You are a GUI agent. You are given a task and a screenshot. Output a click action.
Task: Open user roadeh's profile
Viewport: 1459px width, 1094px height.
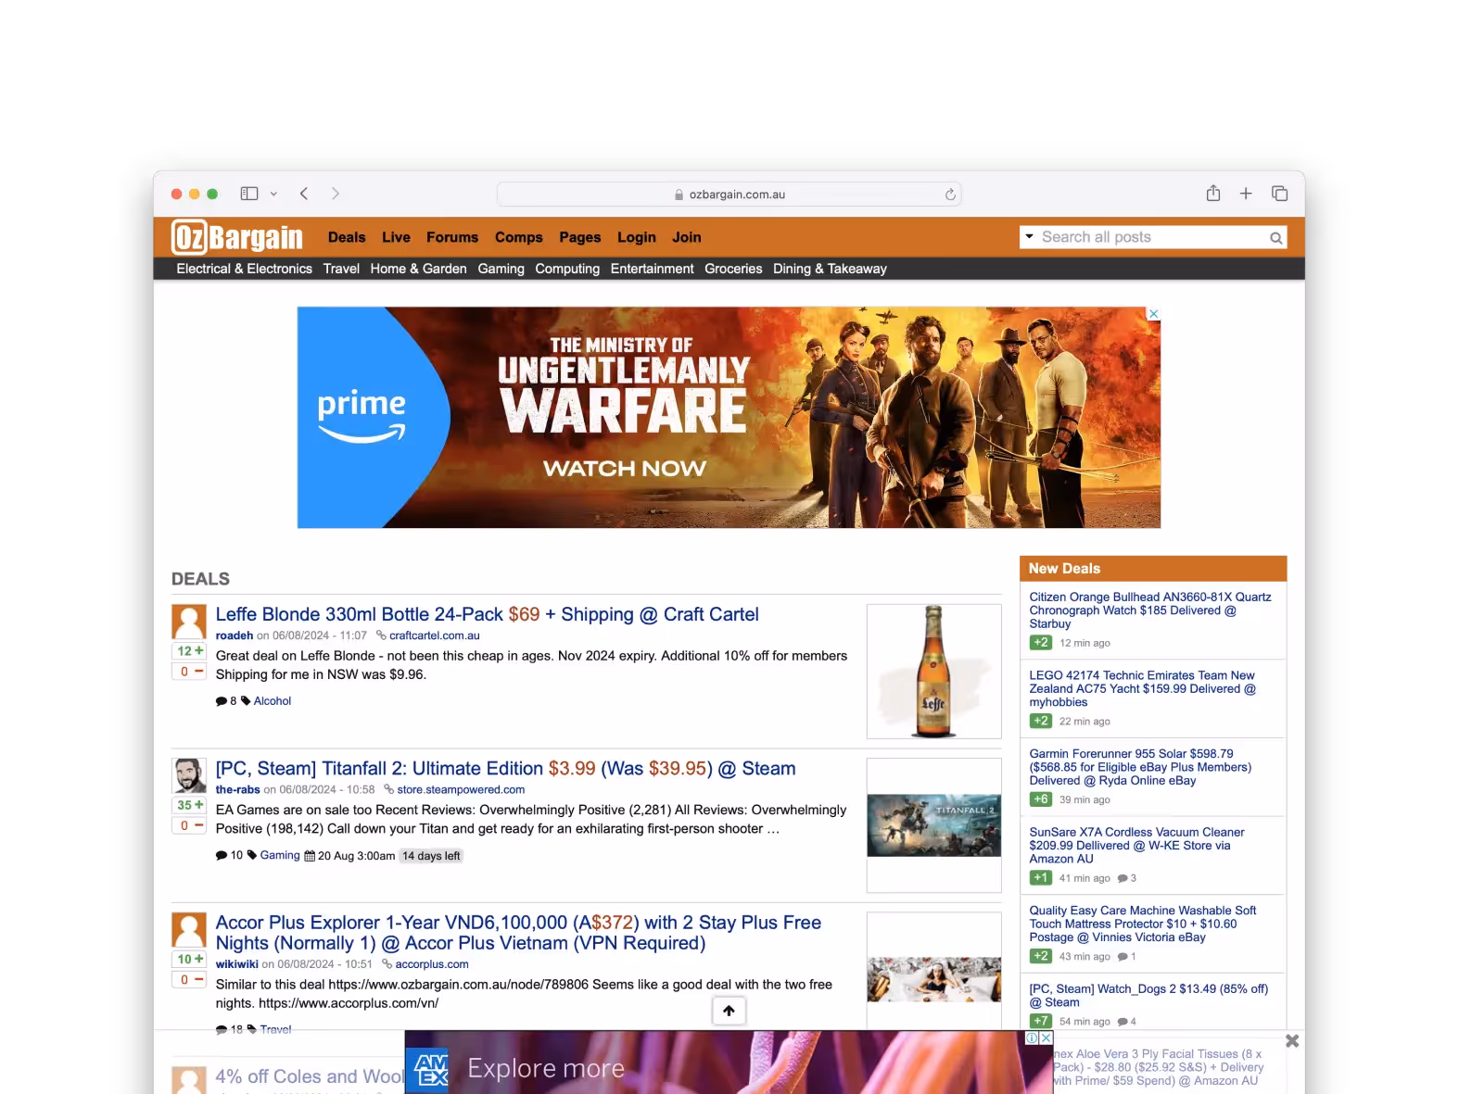(235, 635)
